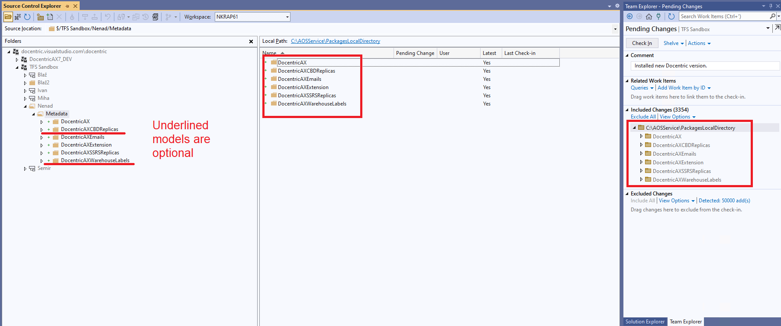
Task: Select DocentricAXExtension in file list
Action: pyautogui.click(x=303, y=87)
